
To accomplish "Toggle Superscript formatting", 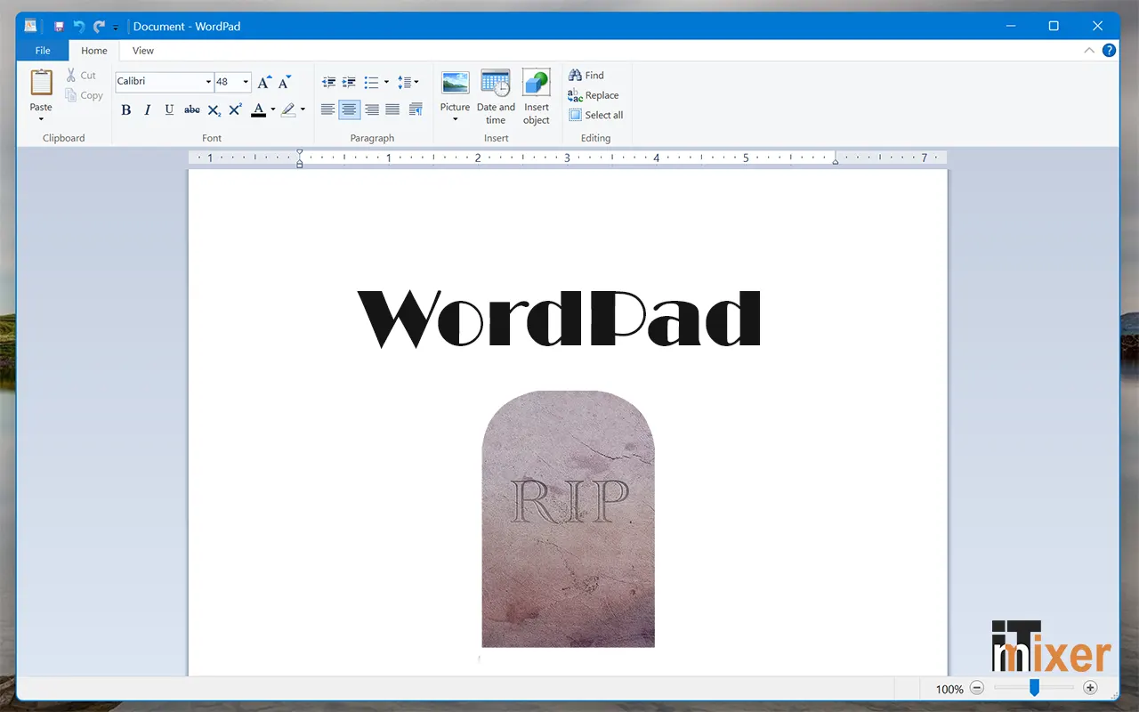I will [235, 109].
